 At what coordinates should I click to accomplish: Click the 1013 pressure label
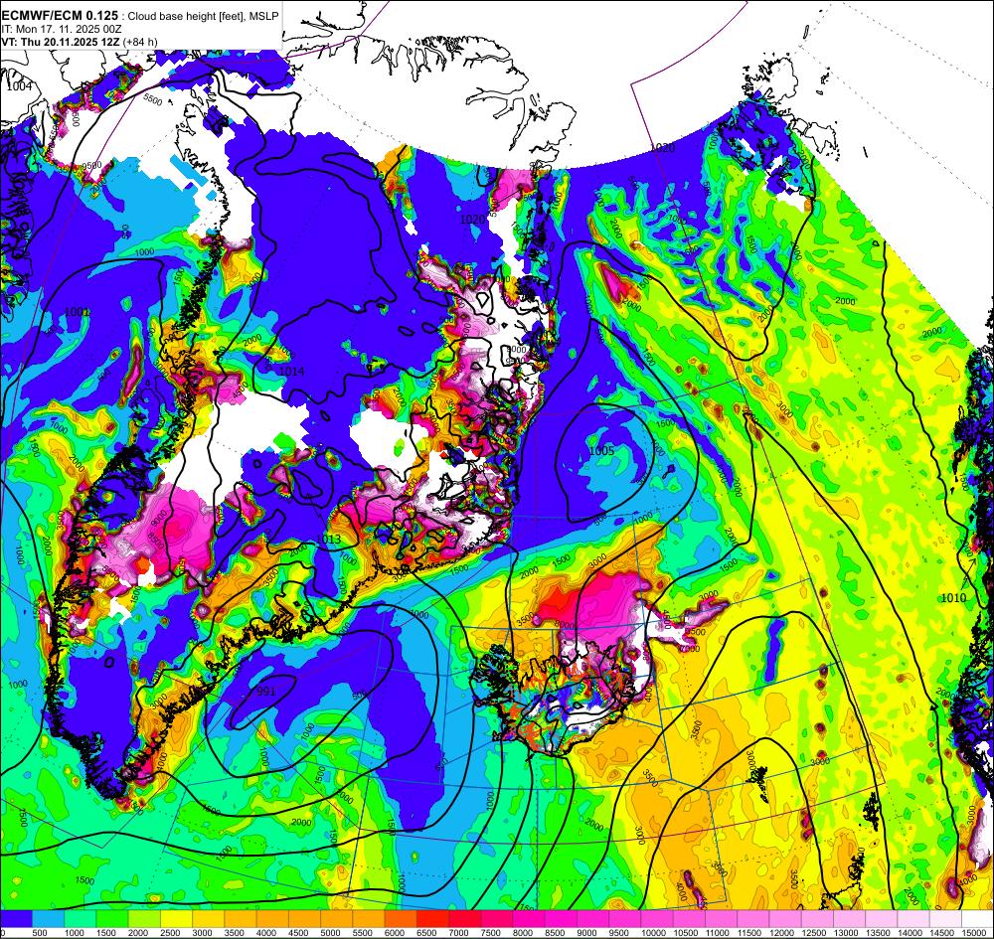(328, 540)
